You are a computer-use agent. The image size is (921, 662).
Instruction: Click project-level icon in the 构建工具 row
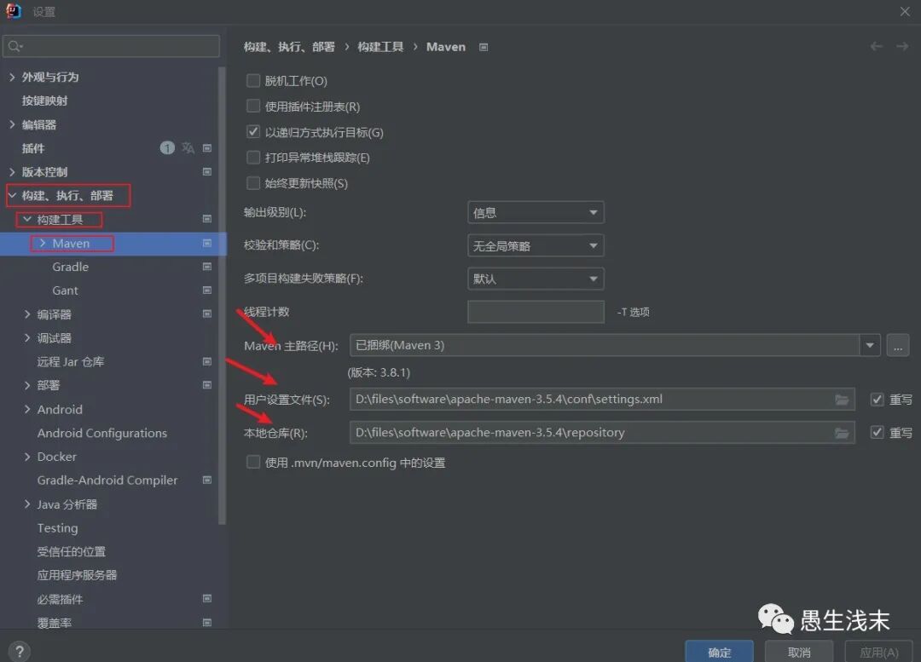pyautogui.click(x=206, y=219)
